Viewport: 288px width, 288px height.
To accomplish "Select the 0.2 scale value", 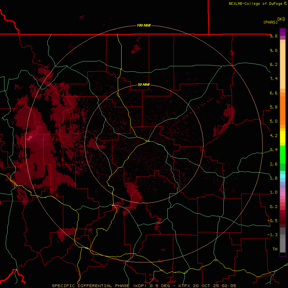I will coord(274,207).
